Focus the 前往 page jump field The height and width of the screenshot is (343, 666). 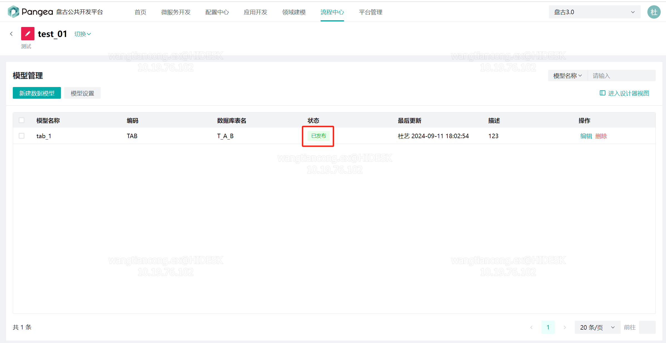pos(647,327)
